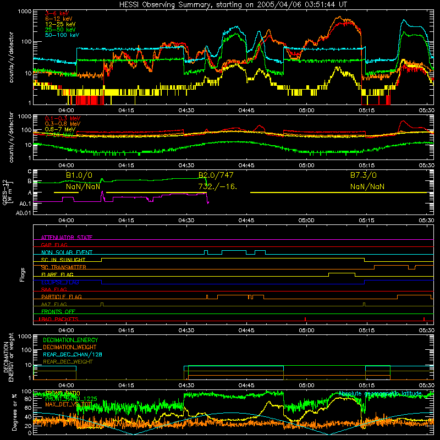Click the B1.0/0 GOES annotation
This screenshot has height=440, width=440.
tap(79, 175)
